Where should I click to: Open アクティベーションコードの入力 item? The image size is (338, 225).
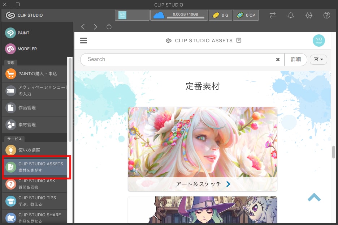[x=35, y=90]
